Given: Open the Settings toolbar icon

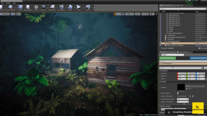Looking at the screenshot, I should coord(43,8).
